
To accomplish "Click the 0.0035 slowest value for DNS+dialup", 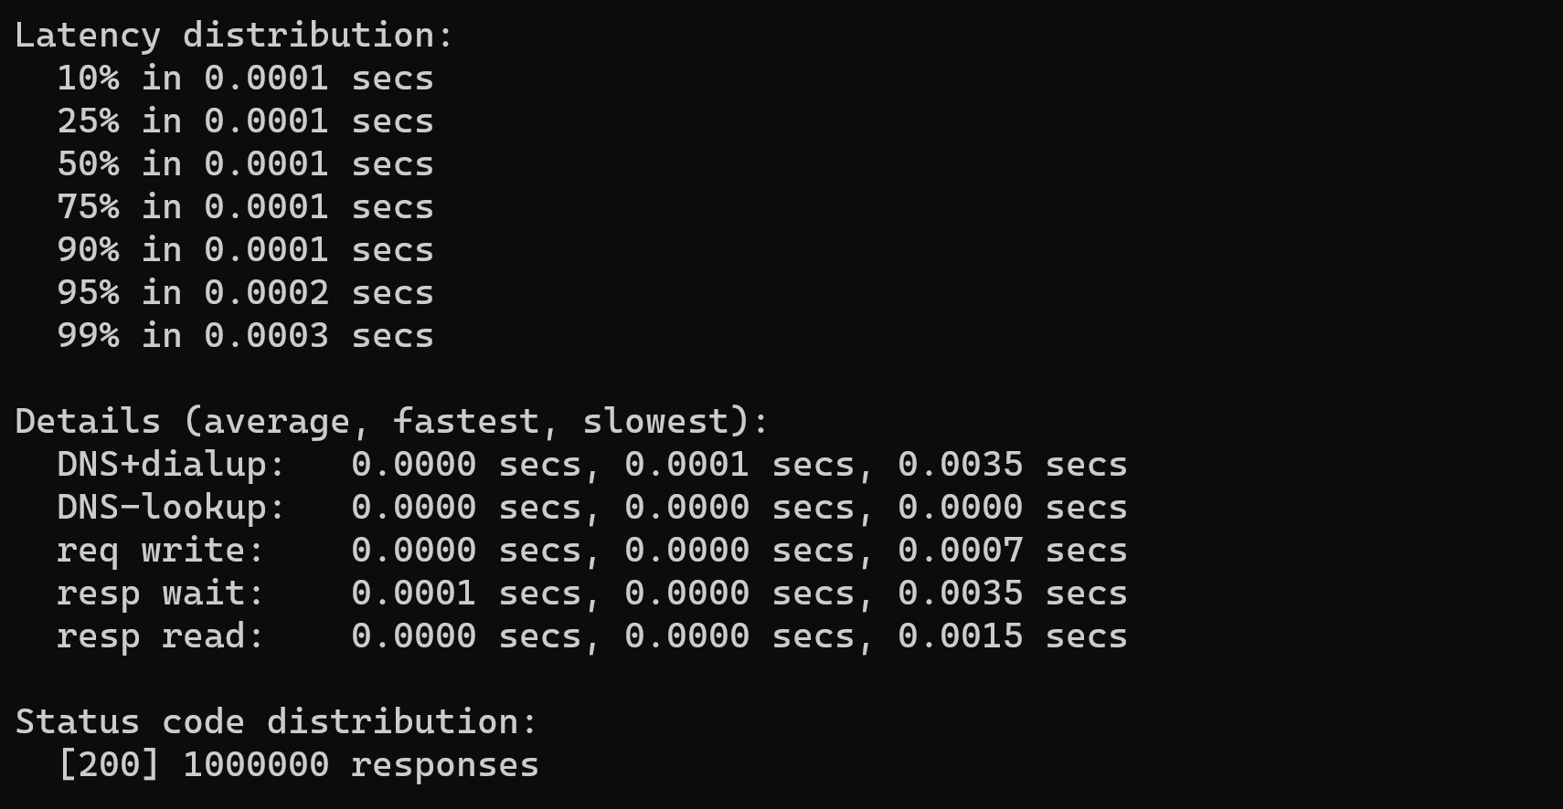I will click(x=961, y=465).
